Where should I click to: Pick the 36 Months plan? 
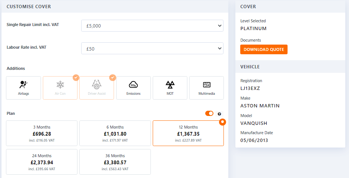pos(115,162)
